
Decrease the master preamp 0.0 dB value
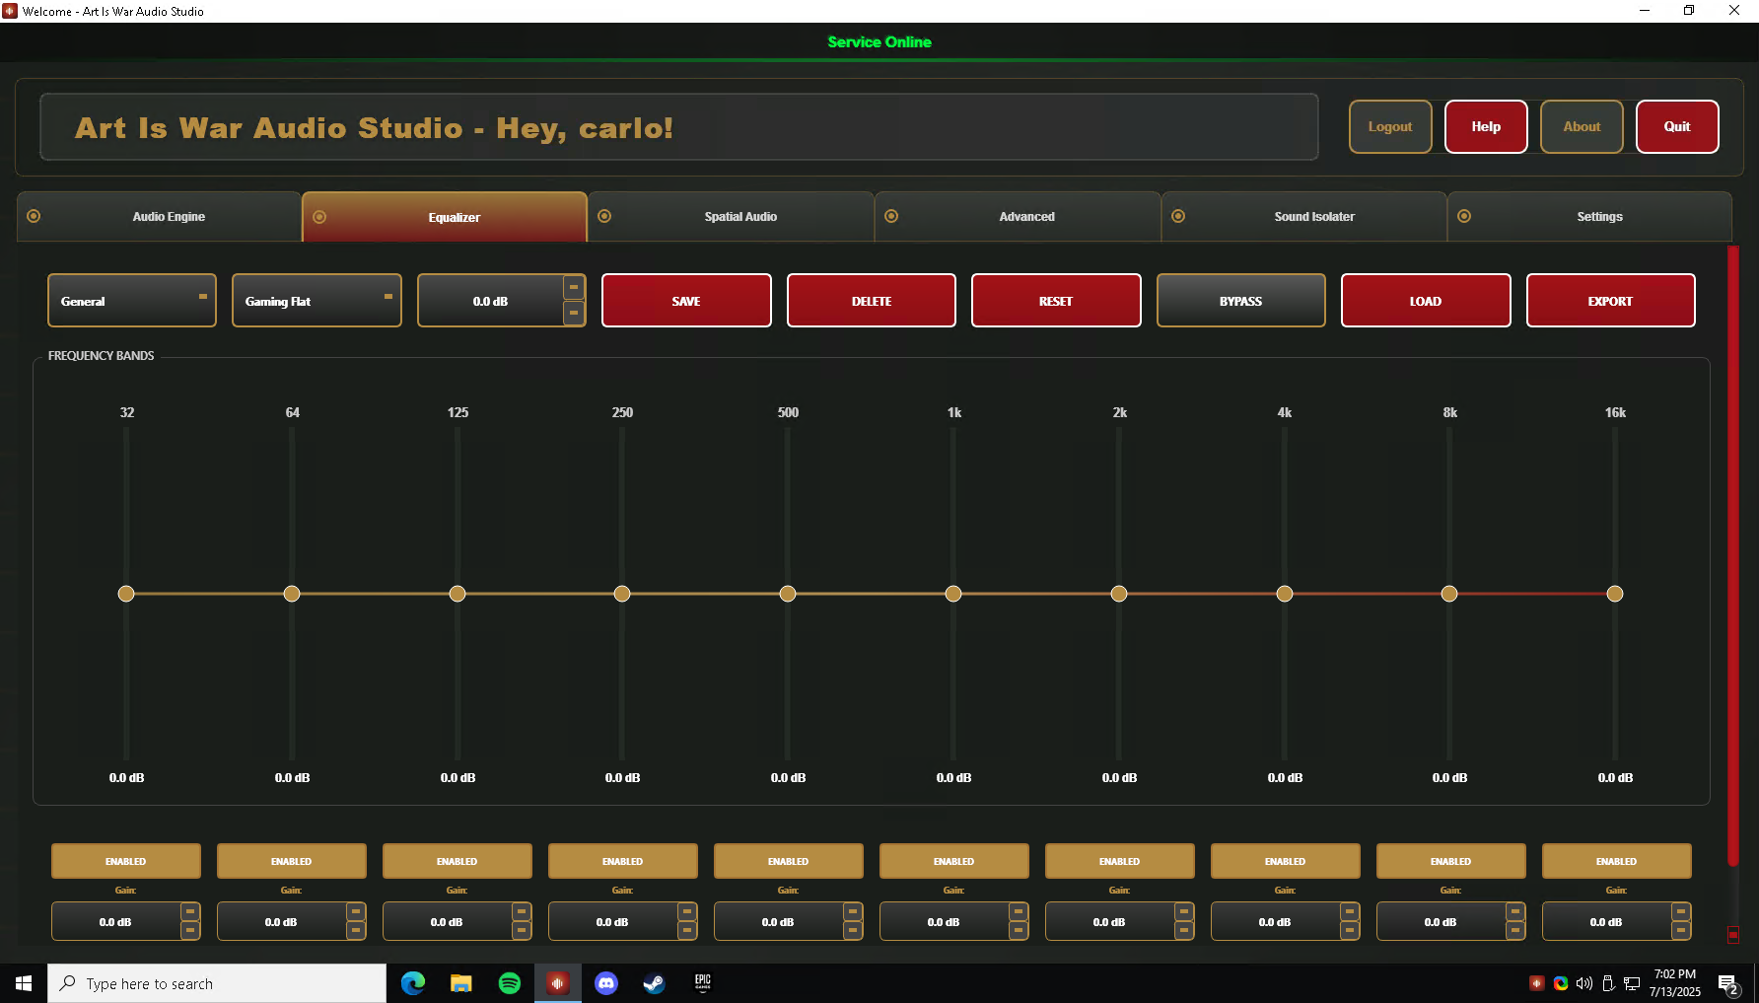click(574, 314)
